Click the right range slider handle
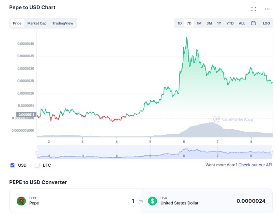 pyautogui.click(x=272, y=151)
